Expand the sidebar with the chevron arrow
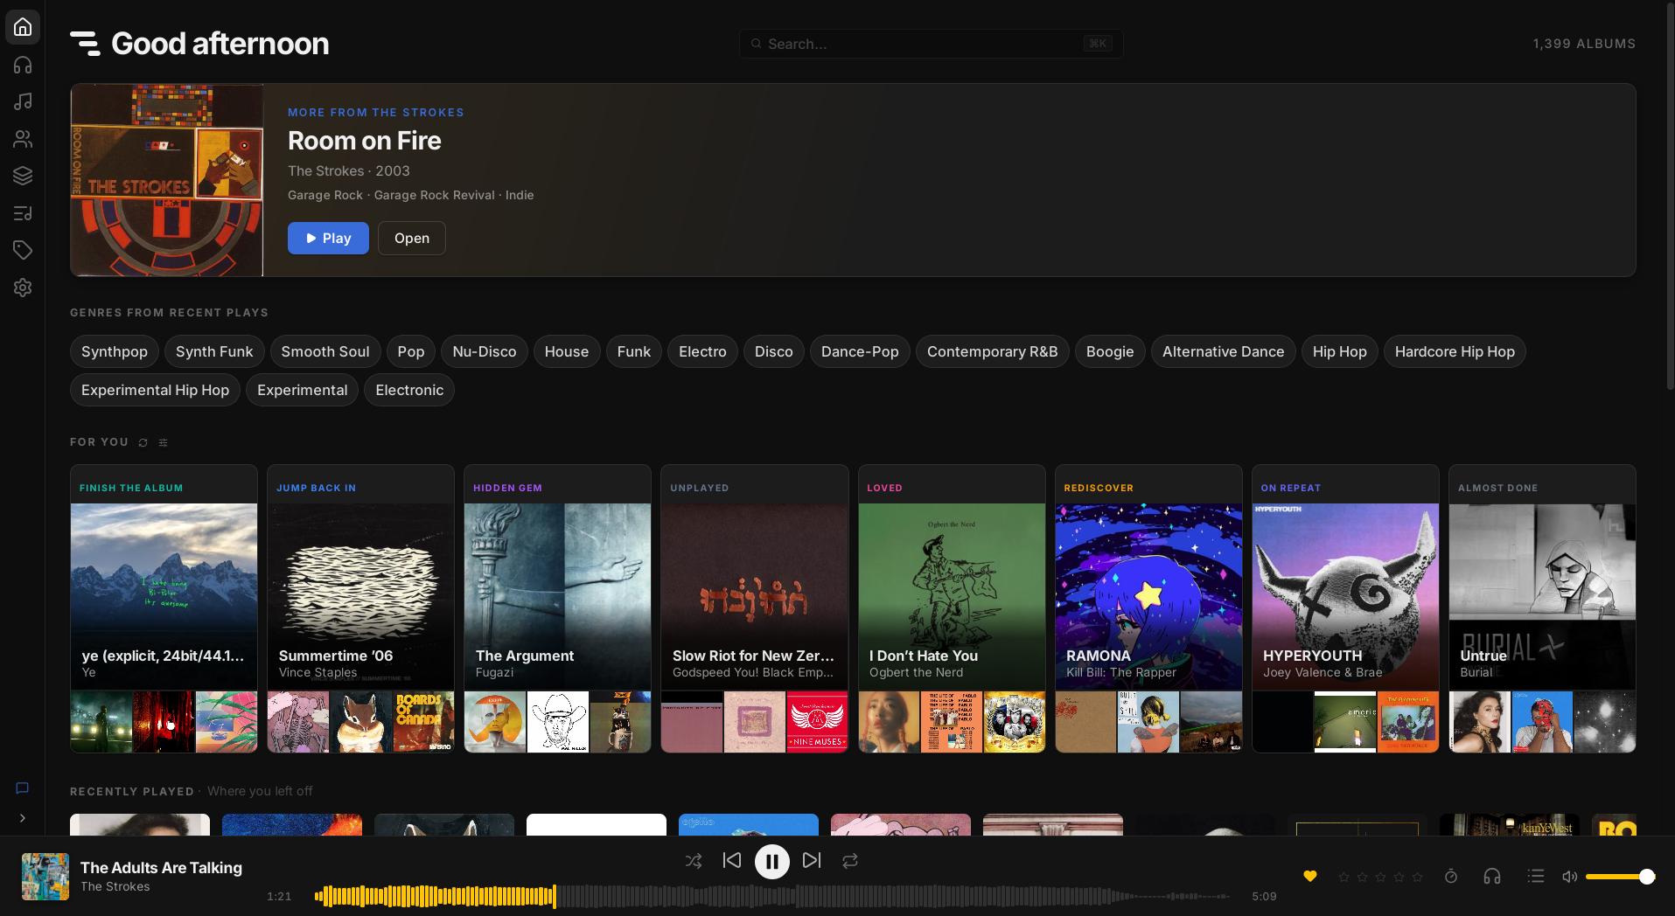Image resolution: width=1675 pixels, height=916 pixels. (23, 818)
